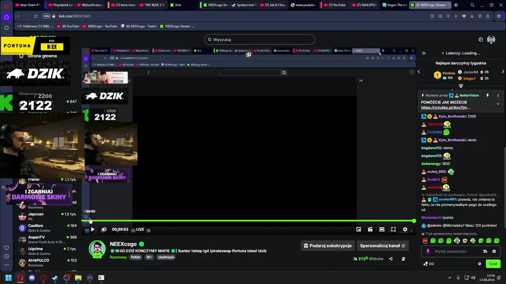Click the kick.com/NEEXCSGO address bar
This screenshot has height=284, width=506.
point(74,16)
